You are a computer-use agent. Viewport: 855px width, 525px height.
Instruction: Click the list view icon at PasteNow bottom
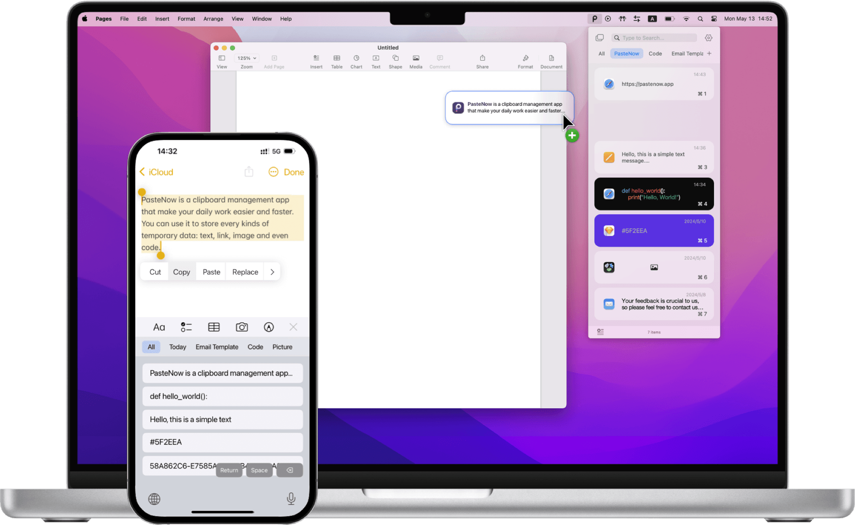coord(600,332)
